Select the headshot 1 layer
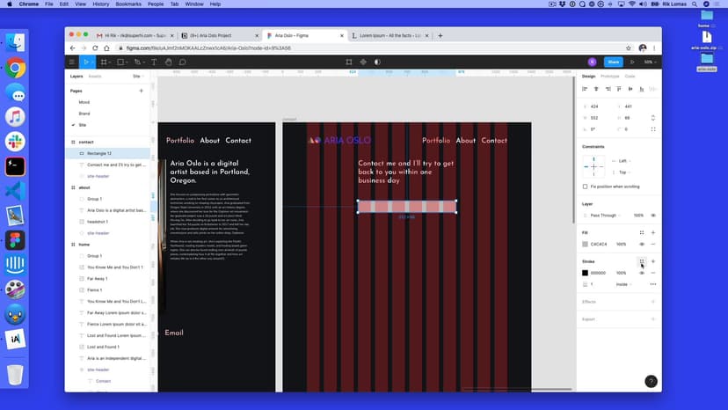This screenshot has height=410, width=728. [x=99, y=222]
